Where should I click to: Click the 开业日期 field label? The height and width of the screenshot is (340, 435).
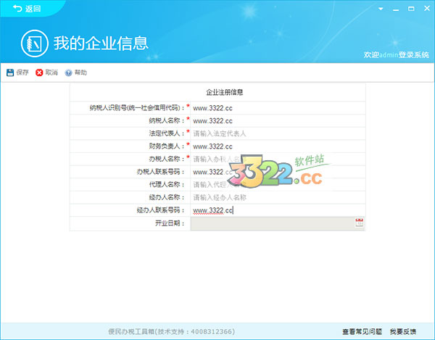click(x=170, y=223)
